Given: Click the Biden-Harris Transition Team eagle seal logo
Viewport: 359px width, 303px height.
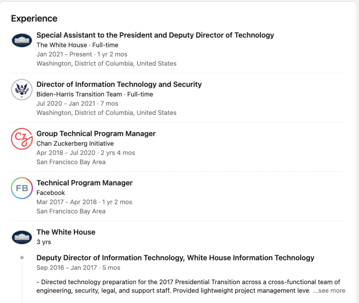Looking at the screenshot, I should 22,90.
